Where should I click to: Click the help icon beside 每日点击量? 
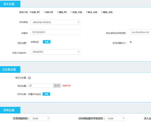[x=29, y=78]
